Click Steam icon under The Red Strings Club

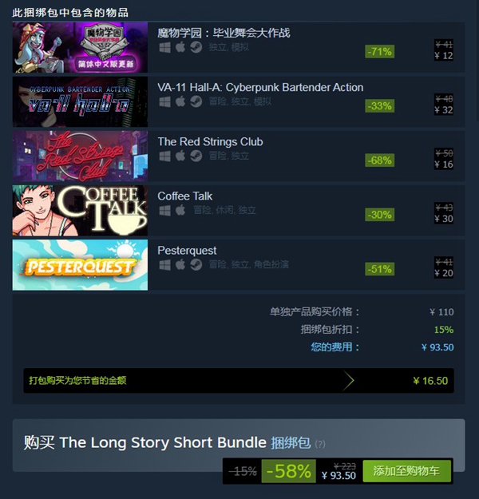point(196,156)
